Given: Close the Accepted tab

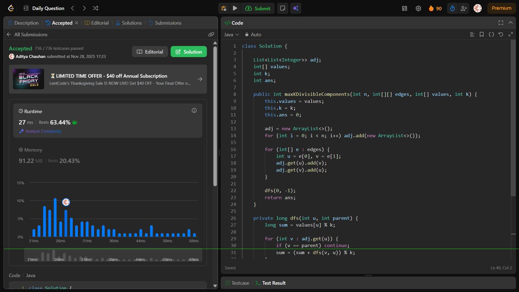Looking at the screenshot, I should (76, 22).
